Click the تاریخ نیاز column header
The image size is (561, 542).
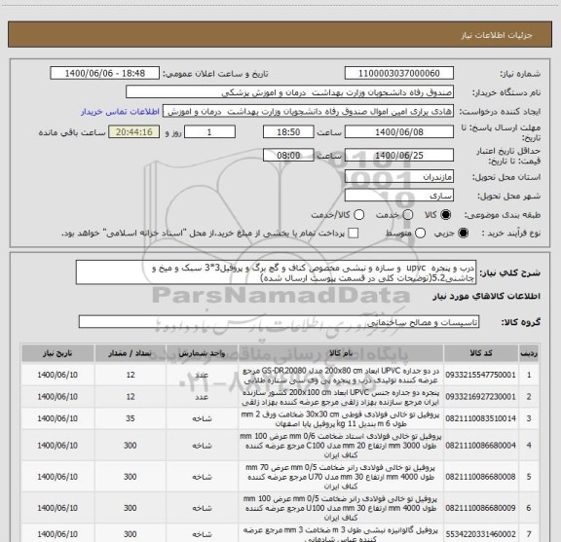coord(57,353)
